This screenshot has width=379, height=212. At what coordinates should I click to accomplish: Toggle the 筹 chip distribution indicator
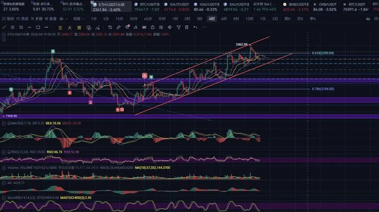79,27
